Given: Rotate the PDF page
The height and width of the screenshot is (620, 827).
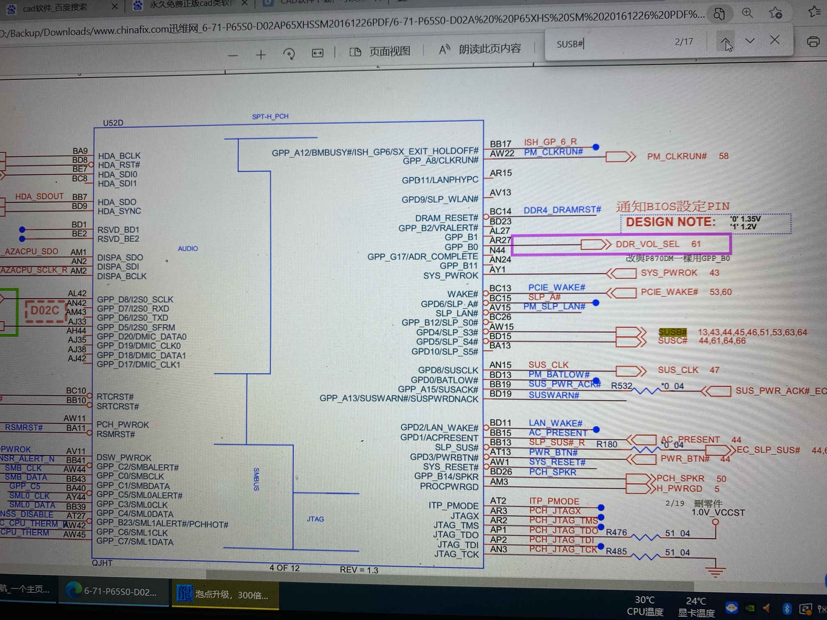Looking at the screenshot, I should point(289,54).
